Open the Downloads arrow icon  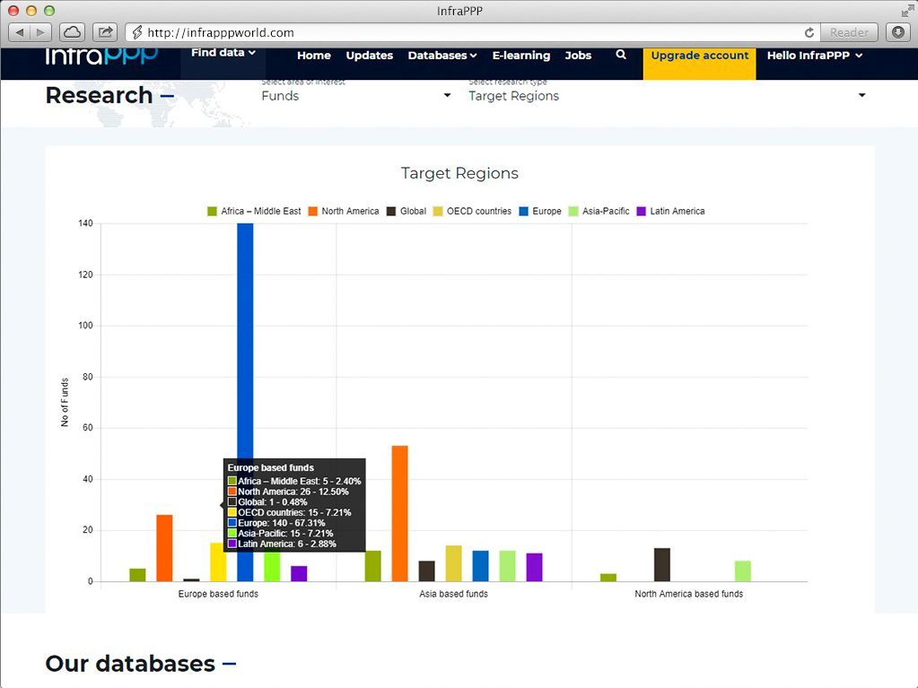point(897,32)
